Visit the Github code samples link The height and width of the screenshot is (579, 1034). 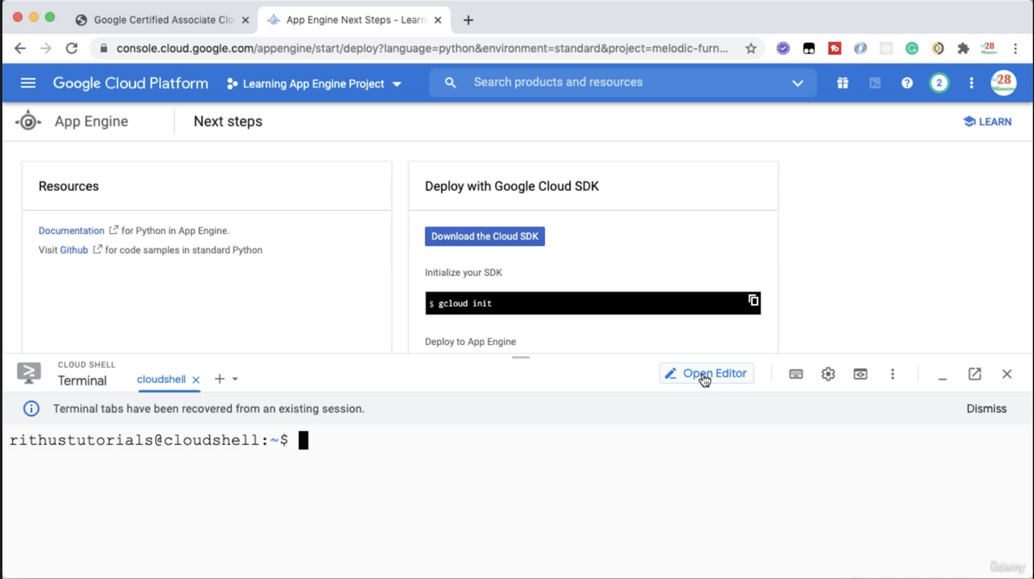(x=74, y=250)
